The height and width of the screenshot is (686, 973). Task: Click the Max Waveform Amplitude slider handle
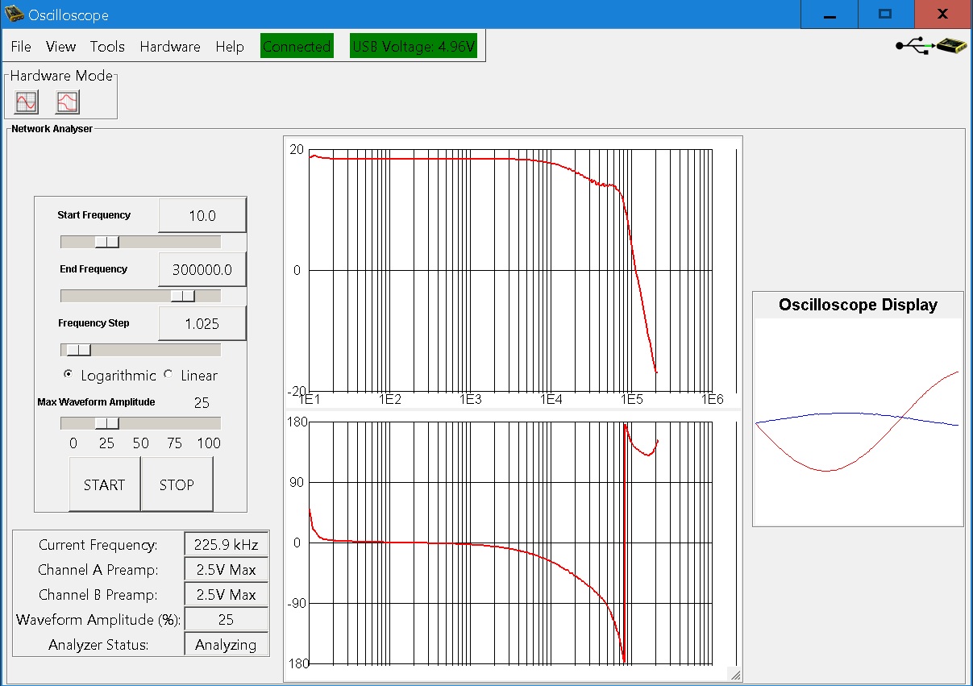point(106,423)
